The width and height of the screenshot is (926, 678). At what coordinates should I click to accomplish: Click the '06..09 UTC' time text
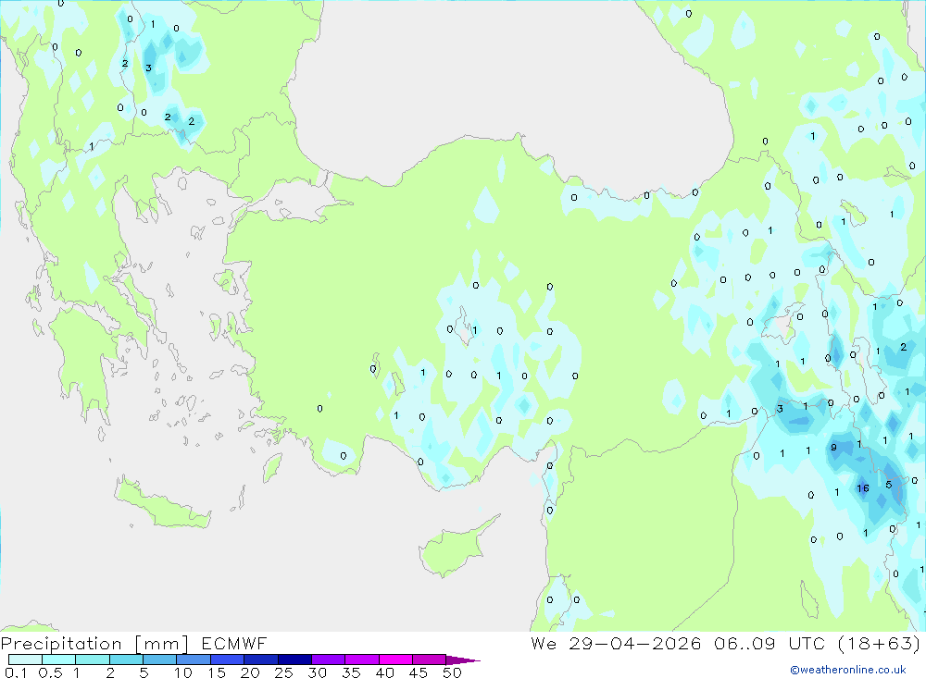tap(770, 643)
